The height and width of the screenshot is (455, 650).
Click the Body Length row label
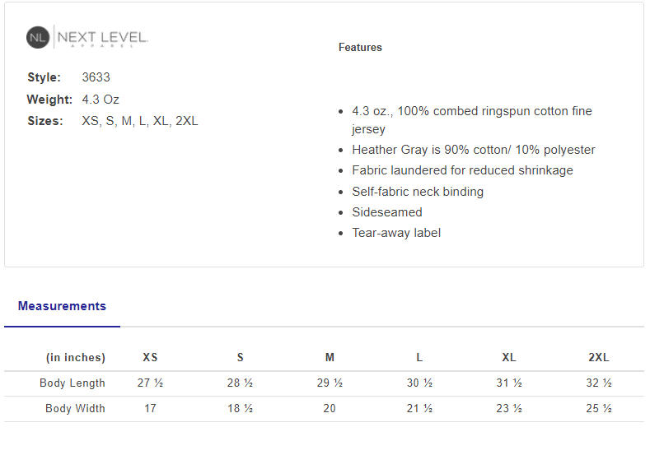[72, 383]
